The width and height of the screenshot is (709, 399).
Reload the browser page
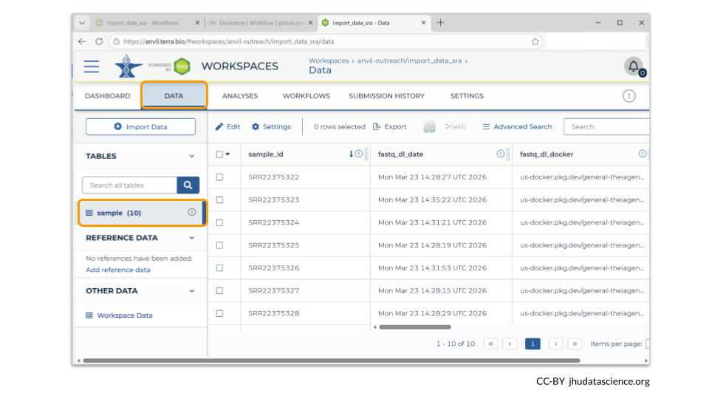pos(99,41)
